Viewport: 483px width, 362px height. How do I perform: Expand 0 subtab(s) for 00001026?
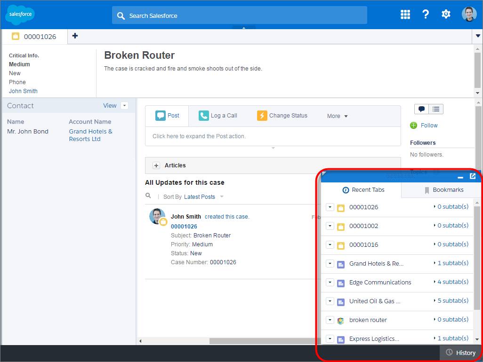tap(451, 206)
